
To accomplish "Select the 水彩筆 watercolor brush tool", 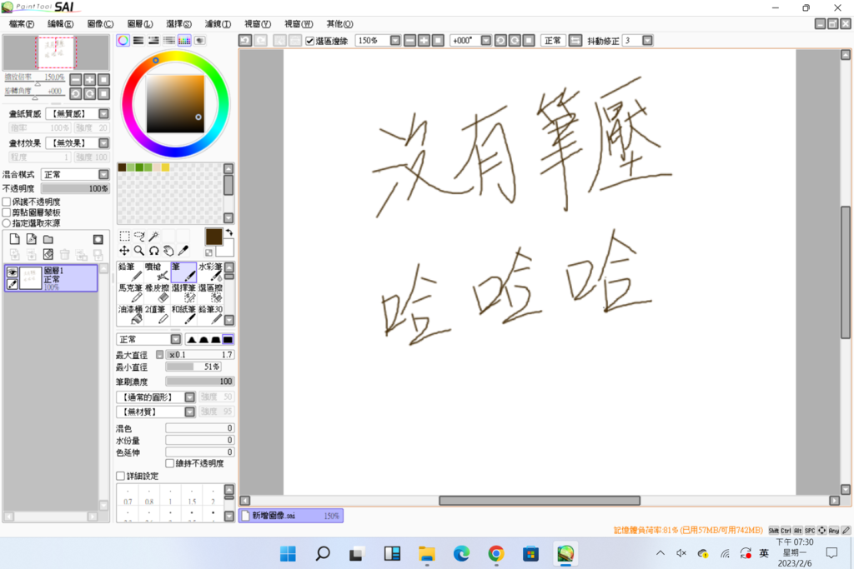I will click(x=210, y=272).
